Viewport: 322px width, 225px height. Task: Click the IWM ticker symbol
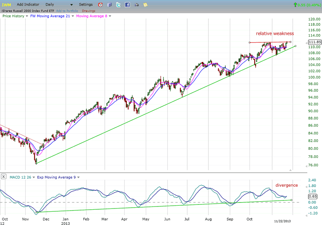pyautogui.click(x=6, y=5)
